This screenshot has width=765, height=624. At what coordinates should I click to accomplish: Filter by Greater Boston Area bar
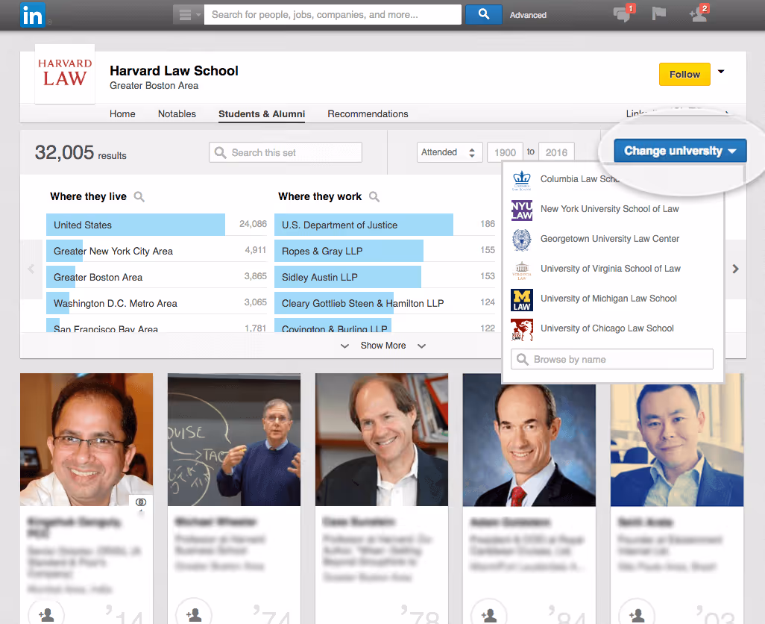point(157,277)
